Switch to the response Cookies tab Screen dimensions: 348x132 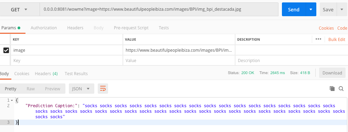(22, 73)
